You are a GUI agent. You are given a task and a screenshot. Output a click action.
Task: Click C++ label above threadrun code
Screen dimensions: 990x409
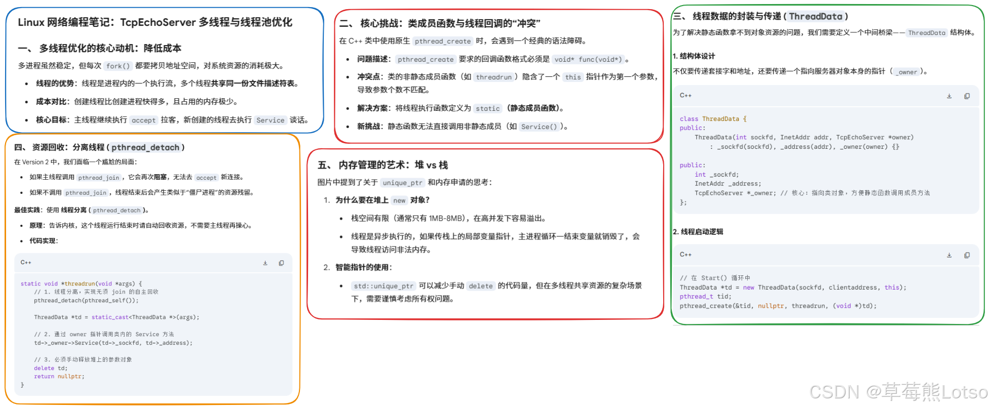click(26, 263)
